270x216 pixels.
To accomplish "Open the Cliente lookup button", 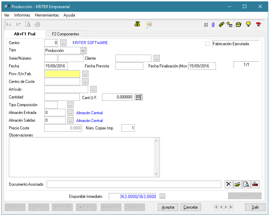I will (156, 58).
